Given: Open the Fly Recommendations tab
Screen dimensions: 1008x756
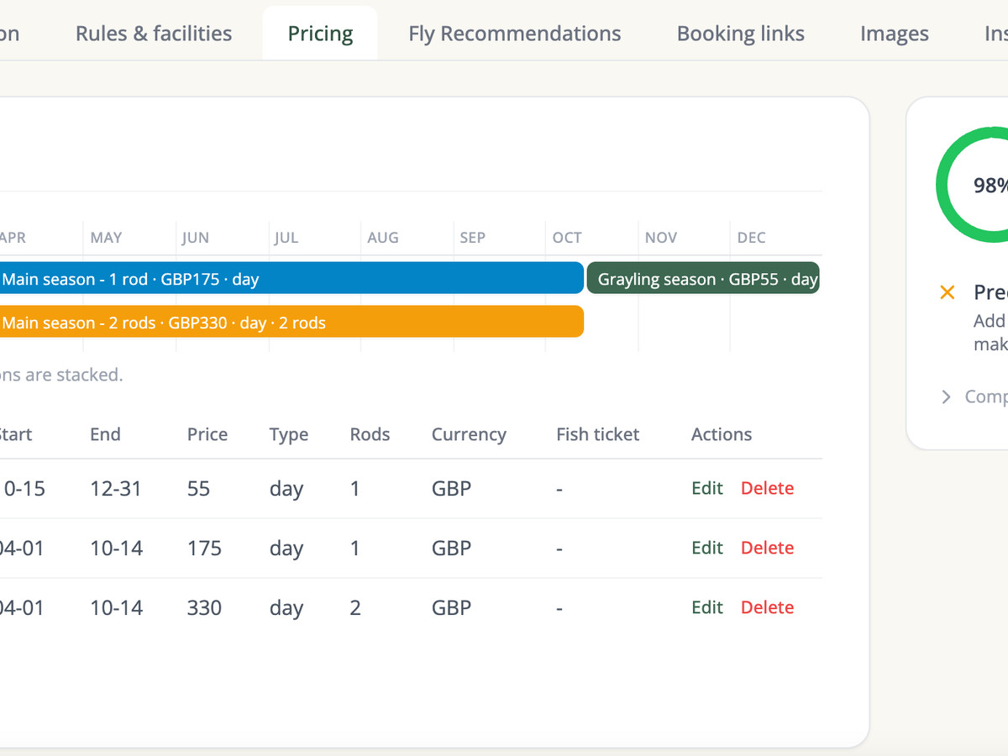Looking at the screenshot, I should point(515,34).
